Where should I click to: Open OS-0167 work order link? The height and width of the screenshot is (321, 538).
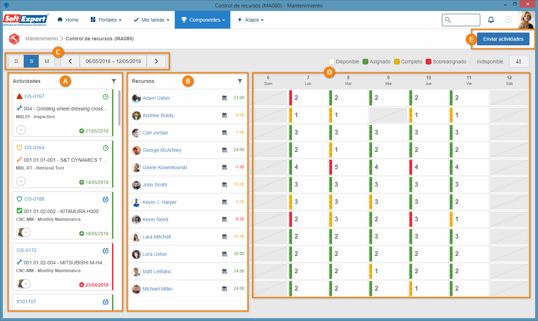pos(34,96)
